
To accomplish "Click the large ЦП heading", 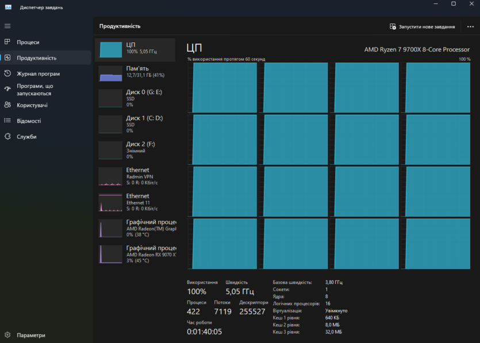I will pos(194,48).
